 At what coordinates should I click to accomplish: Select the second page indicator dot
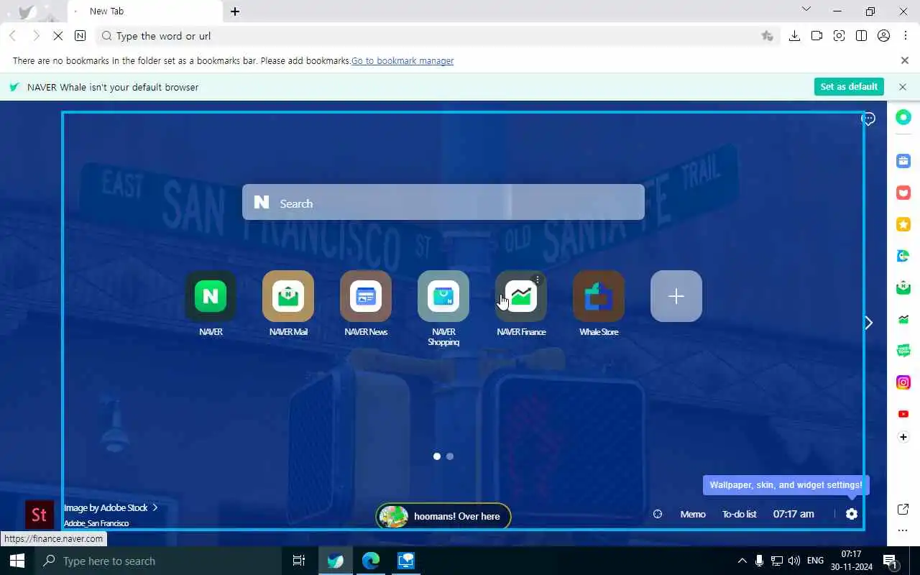(x=450, y=456)
